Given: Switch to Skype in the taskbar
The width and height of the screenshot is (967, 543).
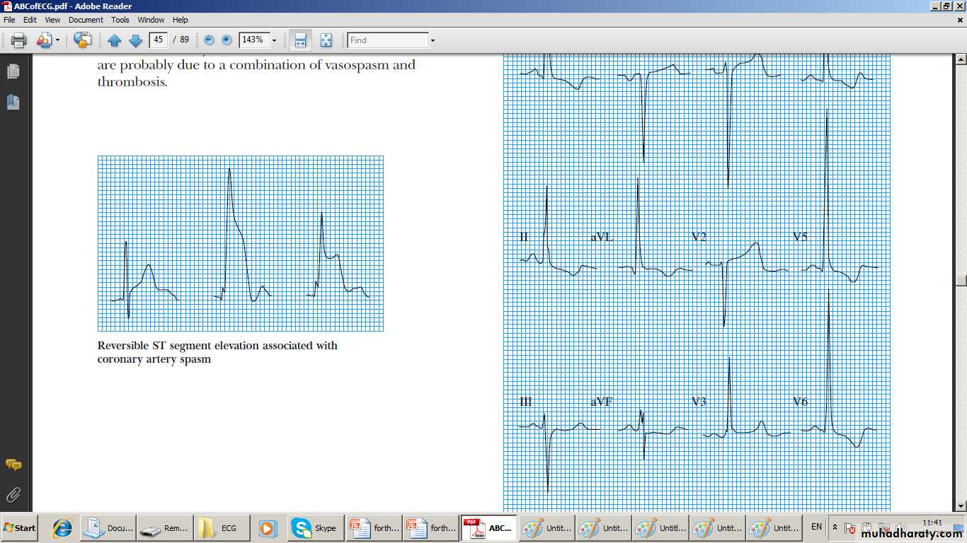Looking at the screenshot, I should [315, 528].
